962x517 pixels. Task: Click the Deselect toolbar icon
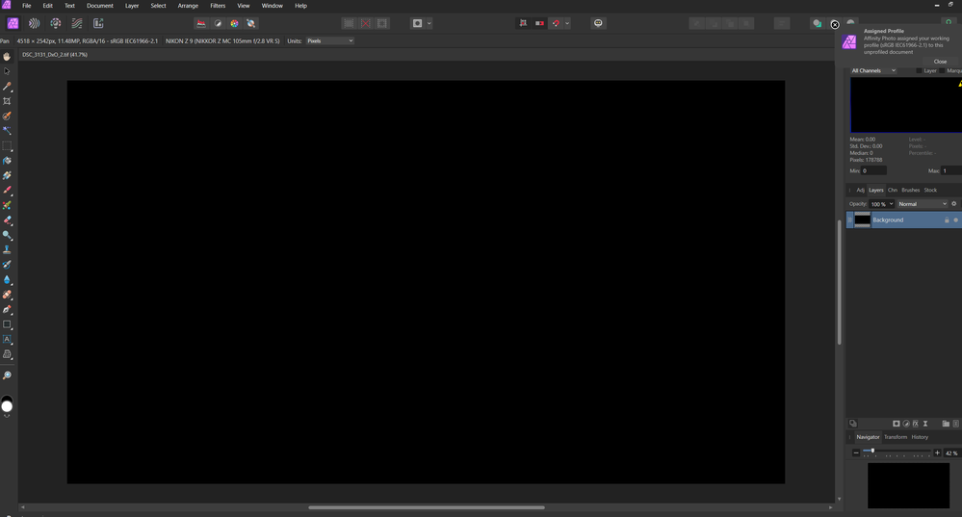point(366,23)
